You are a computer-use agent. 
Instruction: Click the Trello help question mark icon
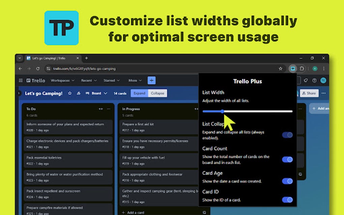314,80
